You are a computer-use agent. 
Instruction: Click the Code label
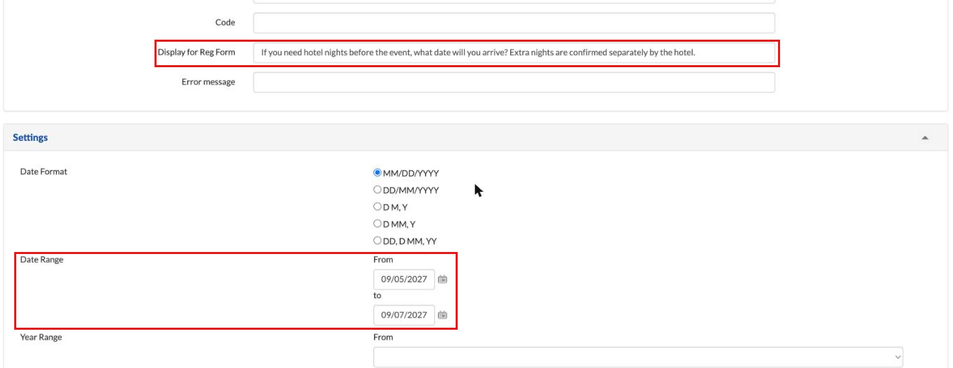(225, 23)
